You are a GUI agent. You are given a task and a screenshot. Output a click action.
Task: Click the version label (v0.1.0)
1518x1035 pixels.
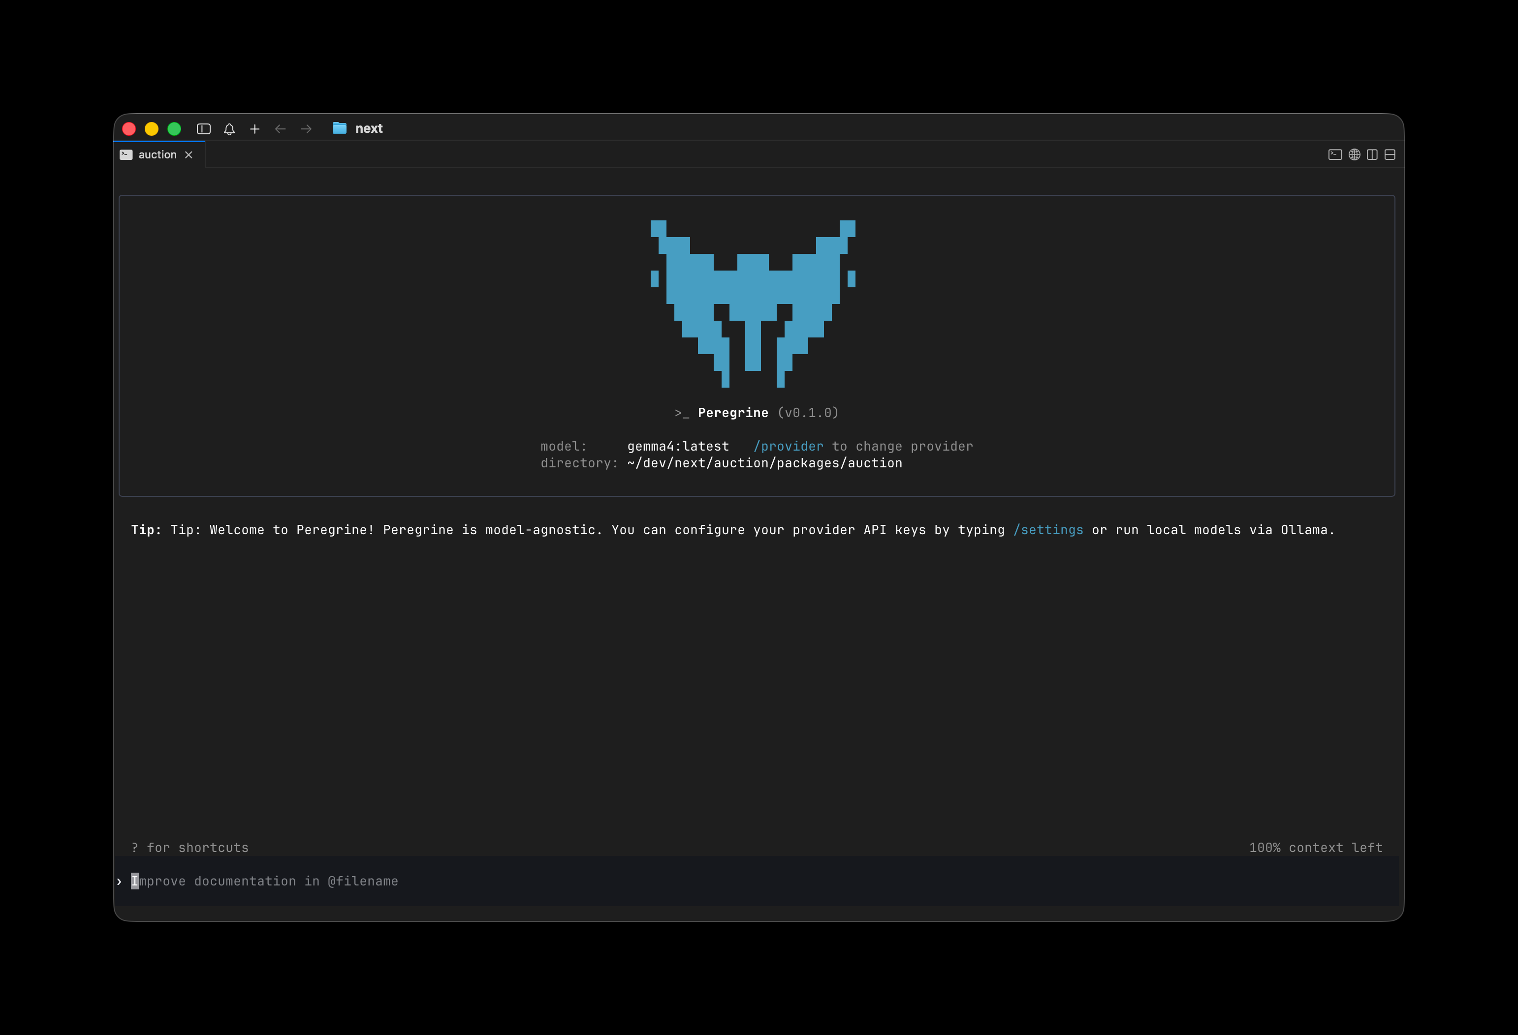click(808, 413)
